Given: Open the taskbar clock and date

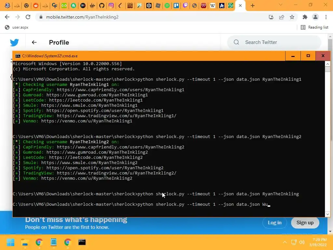Looking at the screenshot, I should pos(318,242).
